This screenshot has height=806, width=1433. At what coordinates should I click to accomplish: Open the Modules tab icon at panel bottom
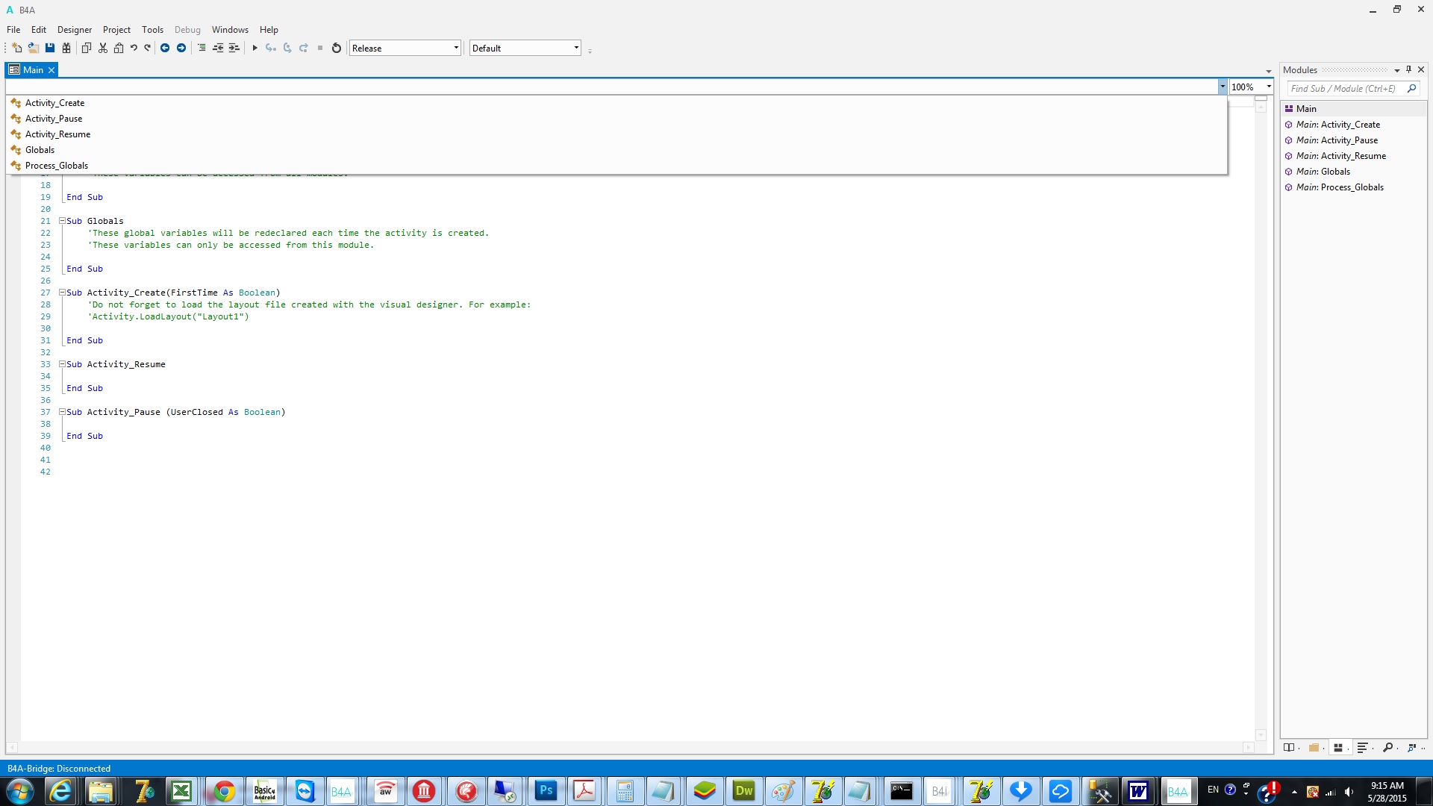coord(1338,747)
